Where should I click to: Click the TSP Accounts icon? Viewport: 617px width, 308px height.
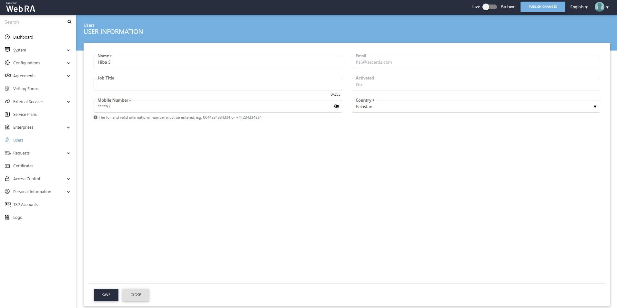coord(8,204)
